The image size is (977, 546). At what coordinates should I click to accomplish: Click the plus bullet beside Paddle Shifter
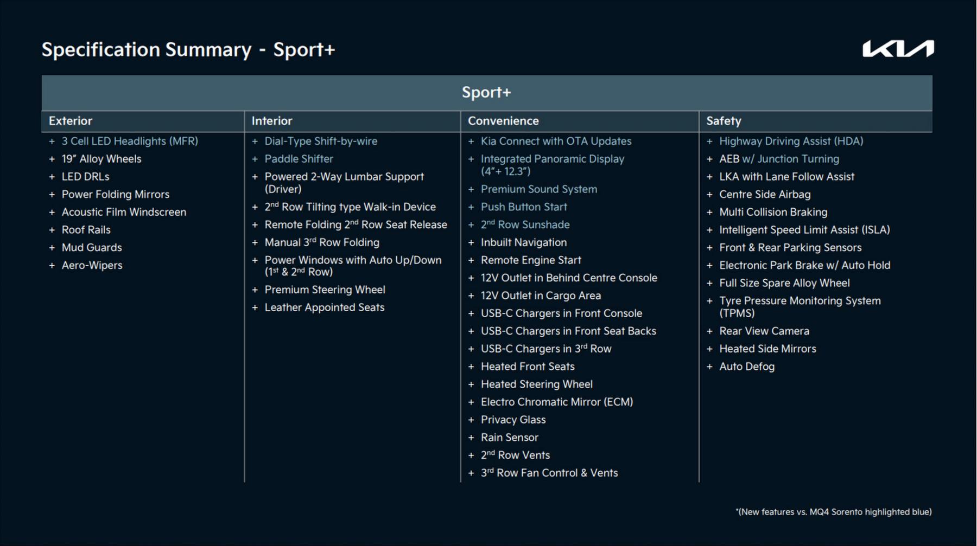pyautogui.click(x=255, y=159)
